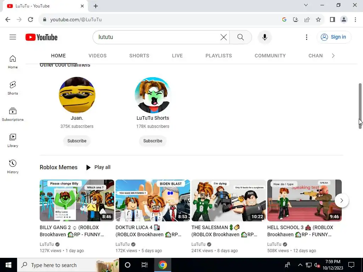Subscribe to LuTuTu Shorts channel
This screenshot has height=272, width=363.
click(152, 141)
